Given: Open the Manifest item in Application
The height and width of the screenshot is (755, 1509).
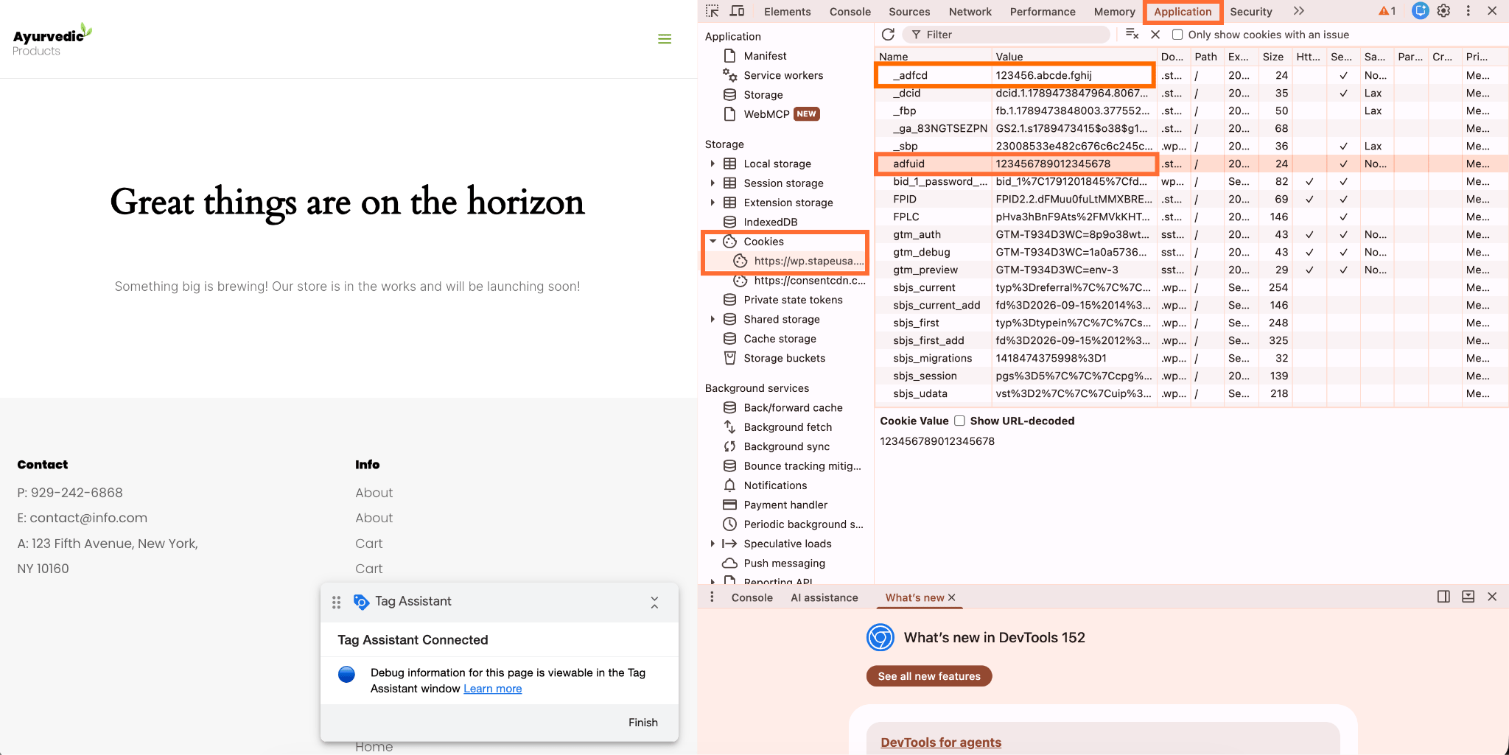Looking at the screenshot, I should click(765, 56).
